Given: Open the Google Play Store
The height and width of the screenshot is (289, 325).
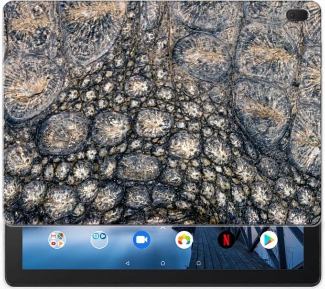Looking at the screenshot, I should [269, 240].
